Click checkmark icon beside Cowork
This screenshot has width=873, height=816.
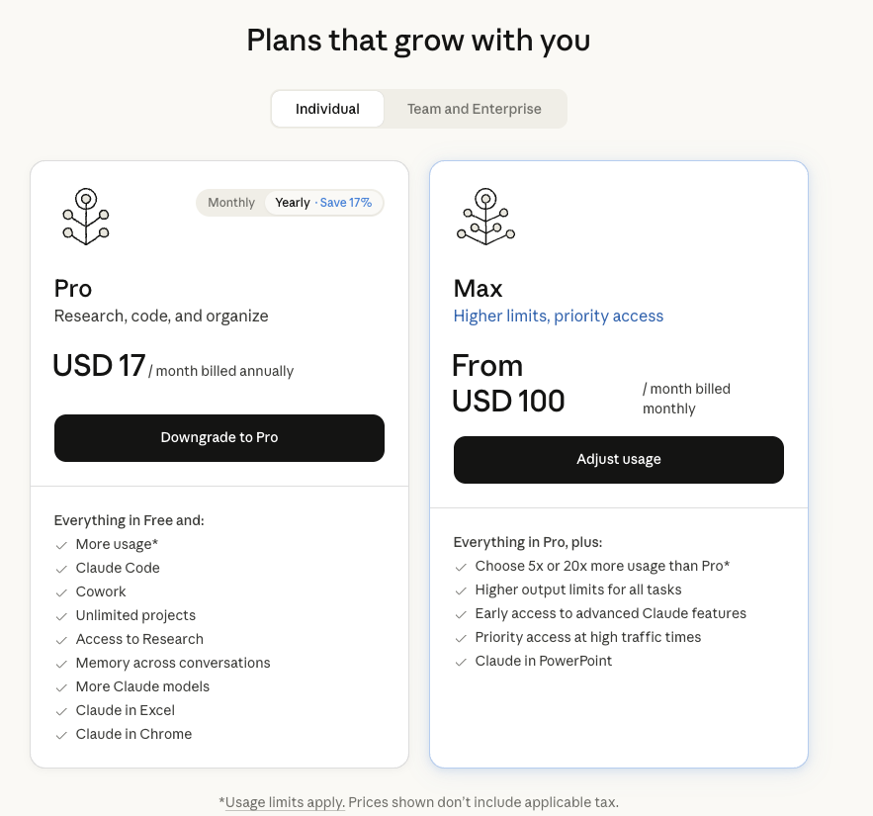click(x=61, y=592)
